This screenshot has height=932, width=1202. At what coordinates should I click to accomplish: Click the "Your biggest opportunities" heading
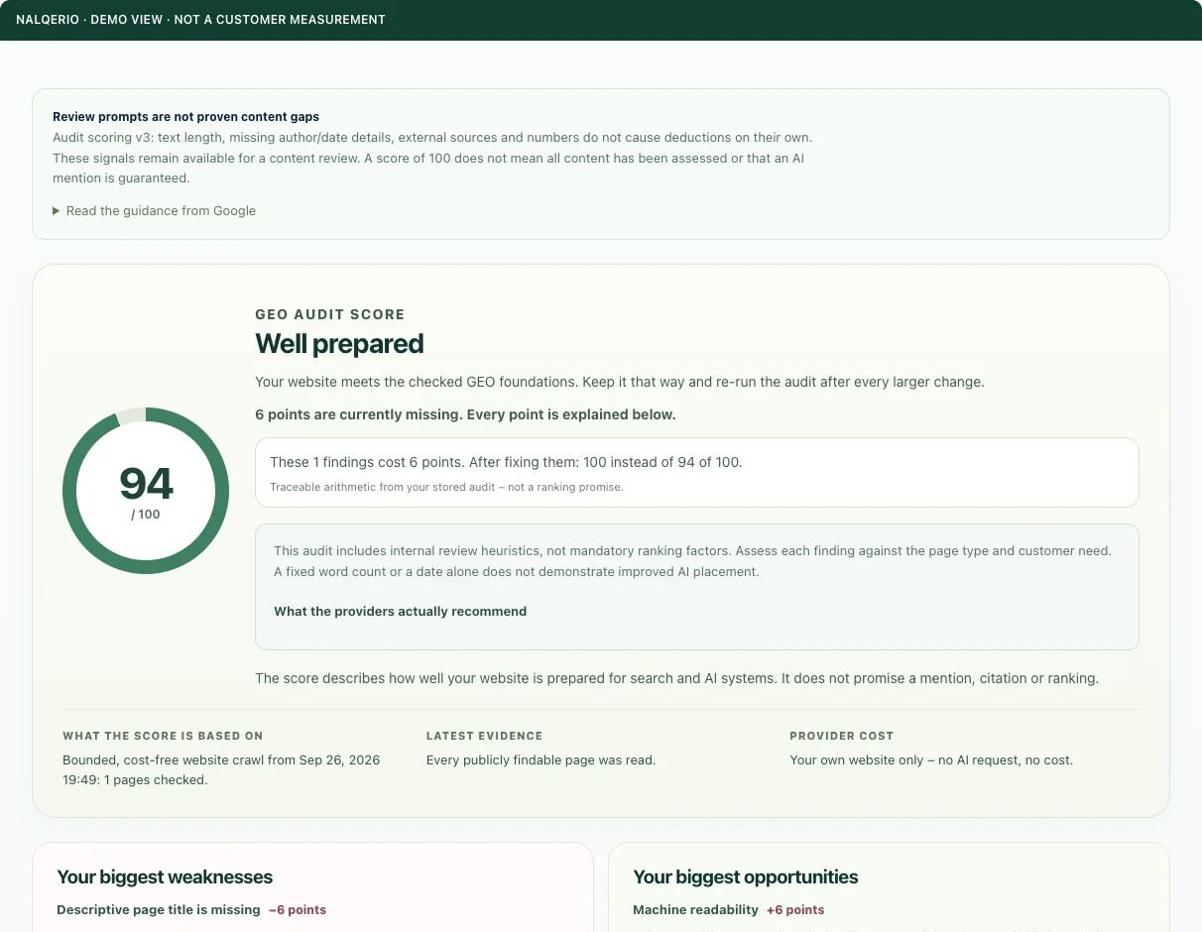point(746,876)
